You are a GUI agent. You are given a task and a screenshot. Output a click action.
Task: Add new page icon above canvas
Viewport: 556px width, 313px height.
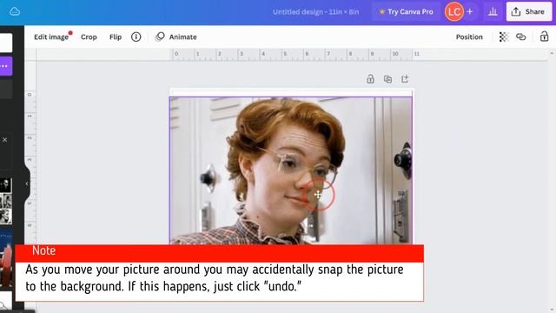pos(405,79)
